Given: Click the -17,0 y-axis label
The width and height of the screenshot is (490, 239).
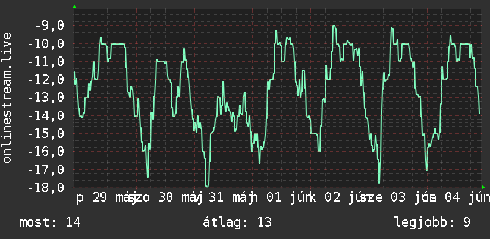Looking at the screenshot, I should [x=46, y=169].
